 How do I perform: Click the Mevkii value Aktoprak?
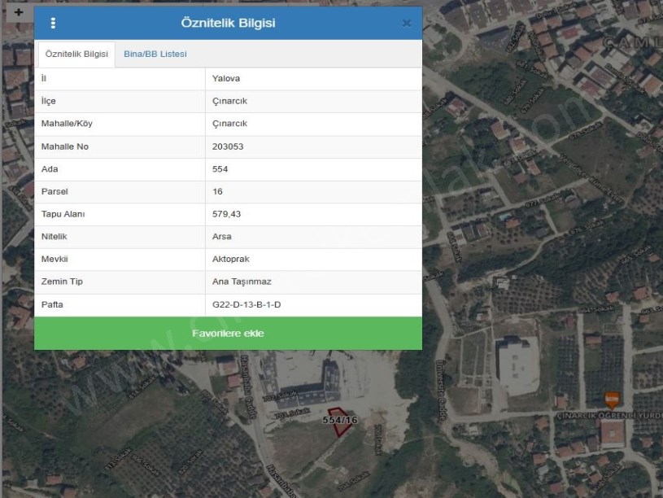point(229,260)
